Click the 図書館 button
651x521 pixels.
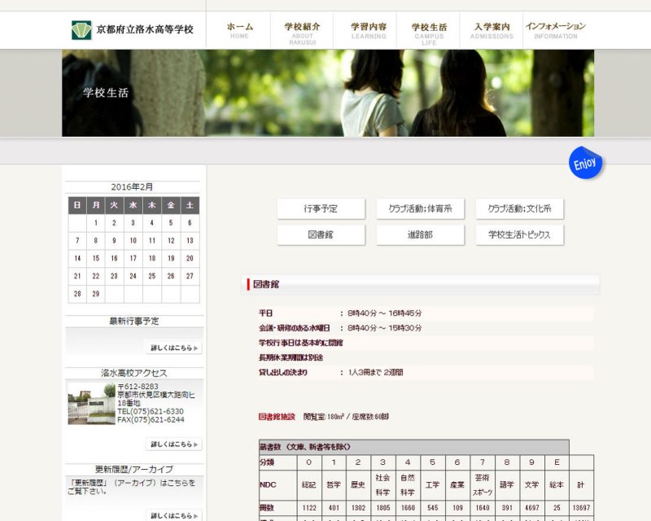point(321,235)
